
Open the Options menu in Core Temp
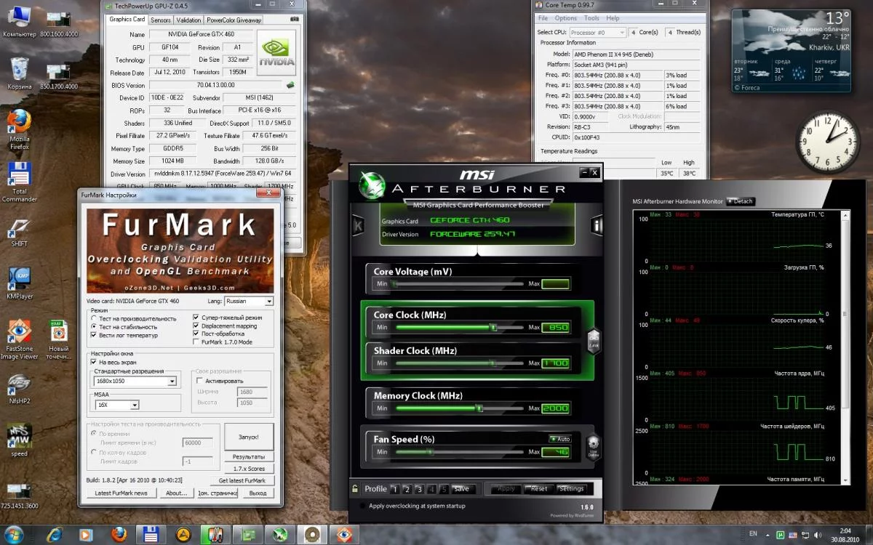pos(565,18)
